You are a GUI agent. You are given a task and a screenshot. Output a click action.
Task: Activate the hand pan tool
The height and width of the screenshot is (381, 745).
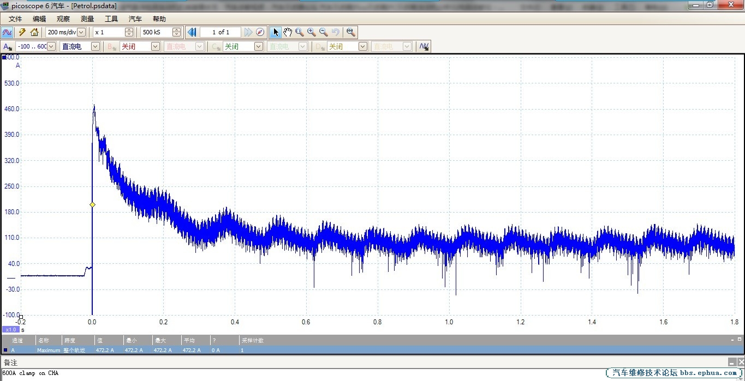point(288,32)
